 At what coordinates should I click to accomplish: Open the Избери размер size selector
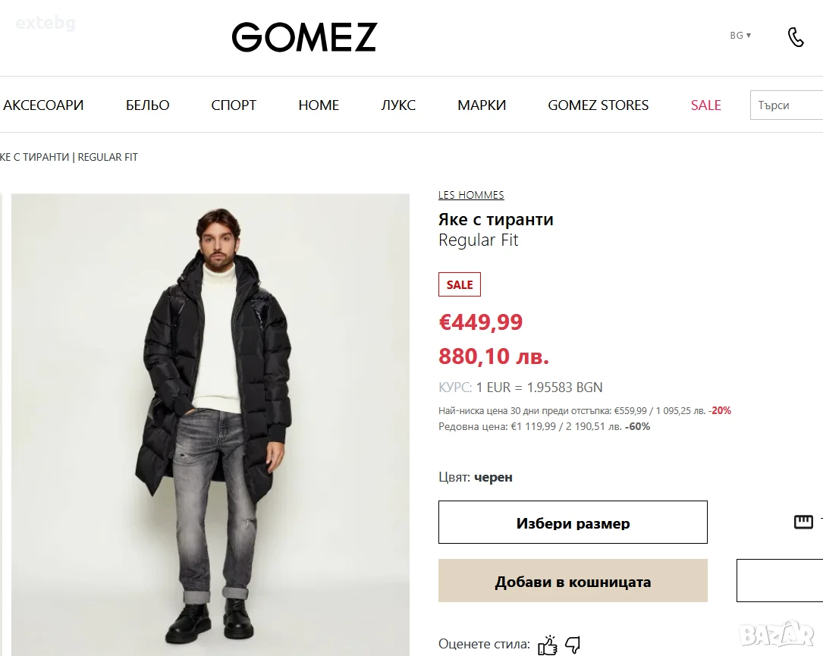coord(573,523)
